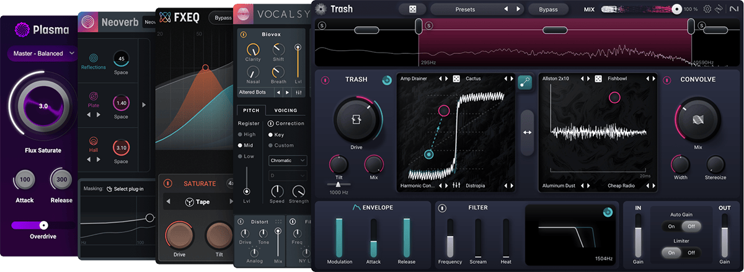
Task: Click the Trash logo icon
Action: (321, 9)
